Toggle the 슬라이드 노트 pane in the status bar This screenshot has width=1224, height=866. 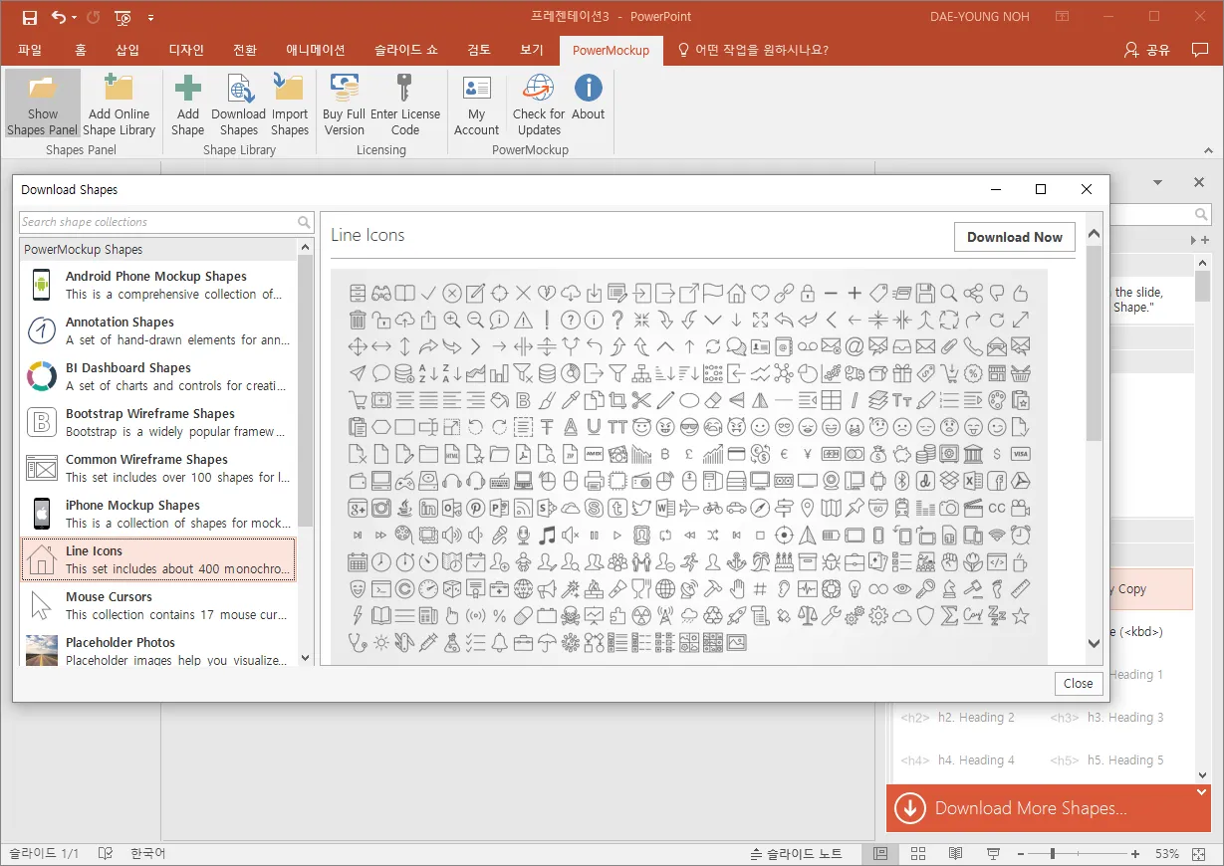(x=796, y=854)
